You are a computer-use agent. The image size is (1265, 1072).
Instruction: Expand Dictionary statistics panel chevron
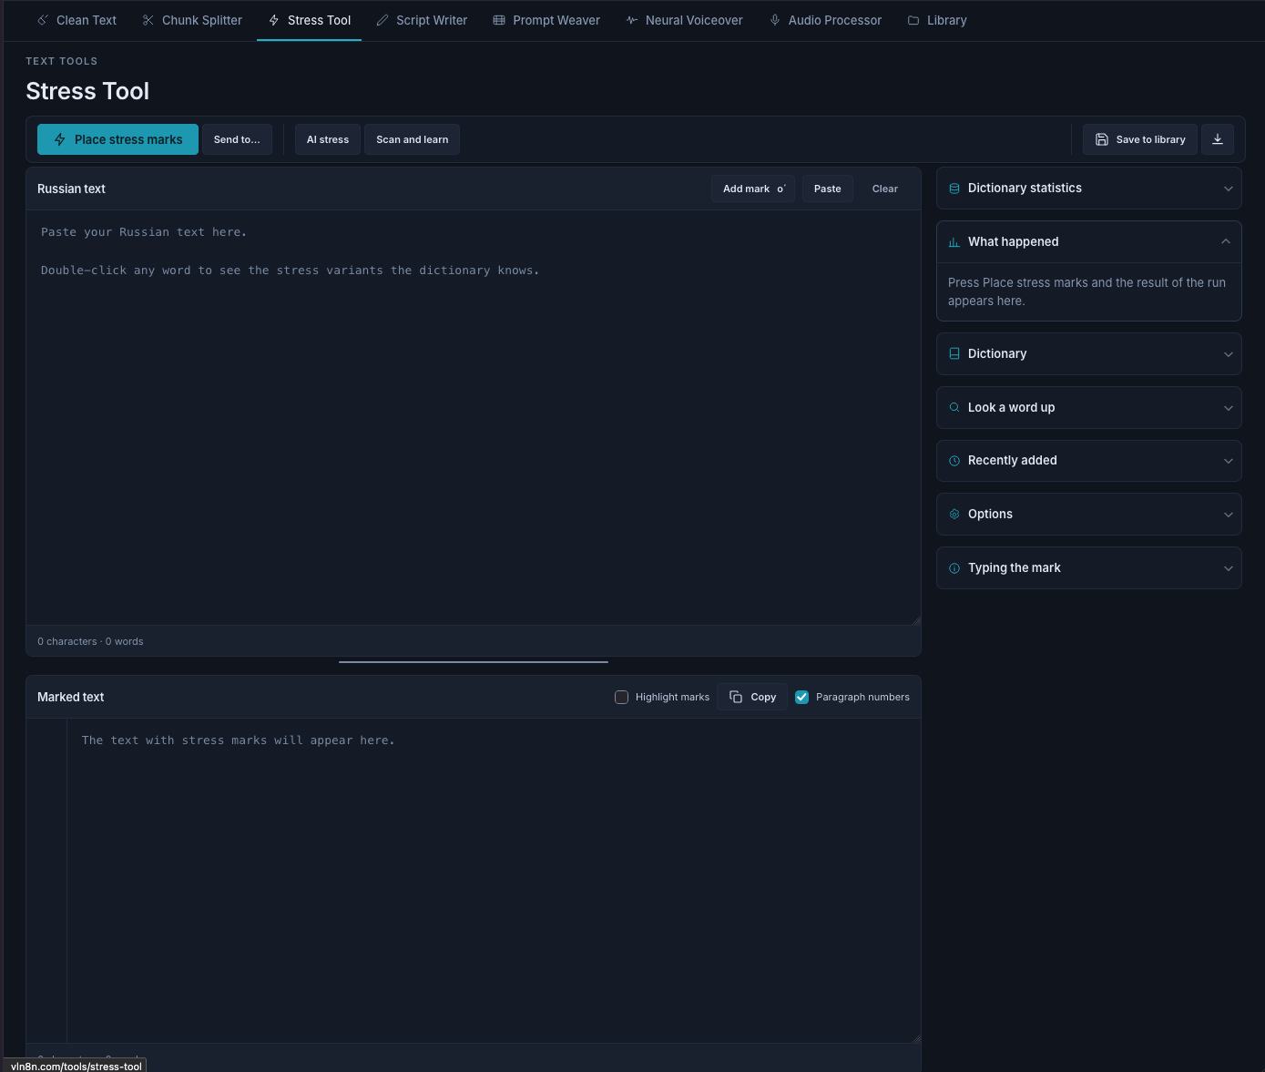coord(1228,189)
